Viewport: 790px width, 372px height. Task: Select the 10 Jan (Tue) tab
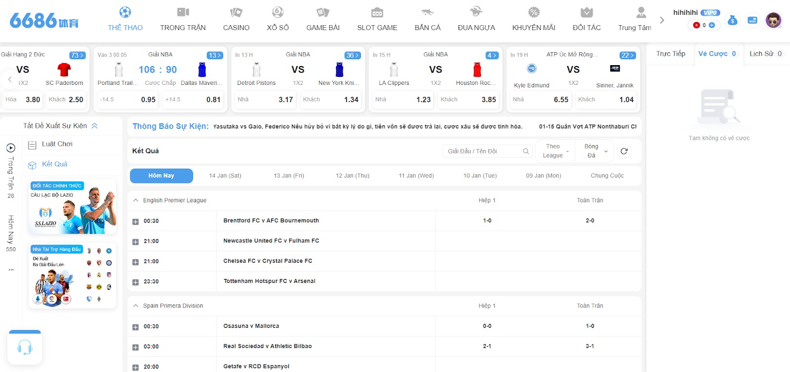[x=480, y=176]
